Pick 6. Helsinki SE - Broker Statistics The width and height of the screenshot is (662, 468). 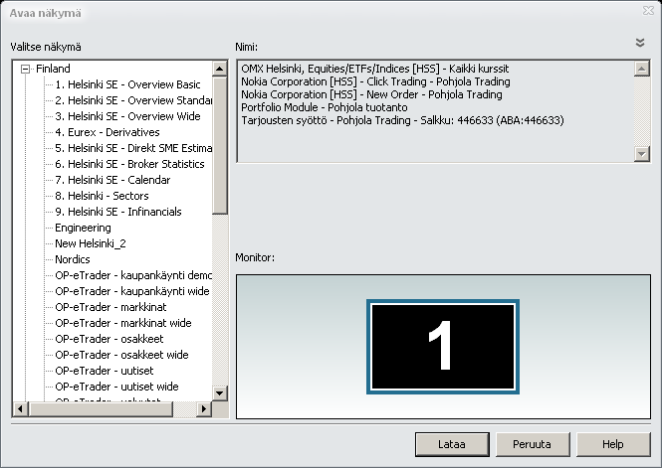129,164
